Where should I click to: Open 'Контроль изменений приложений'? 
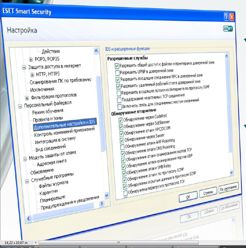(64, 132)
